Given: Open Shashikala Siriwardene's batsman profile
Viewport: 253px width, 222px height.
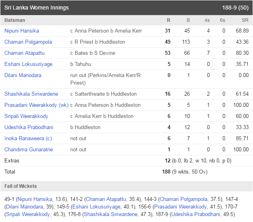Looking at the screenshot, I should click(x=31, y=94).
